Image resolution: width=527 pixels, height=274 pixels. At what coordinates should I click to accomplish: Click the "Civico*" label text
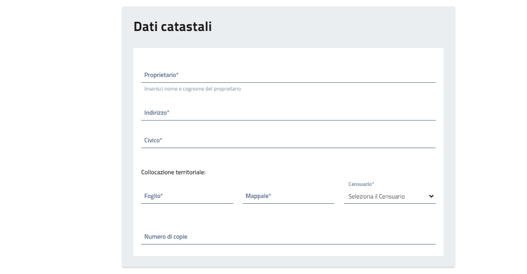tap(153, 140)
